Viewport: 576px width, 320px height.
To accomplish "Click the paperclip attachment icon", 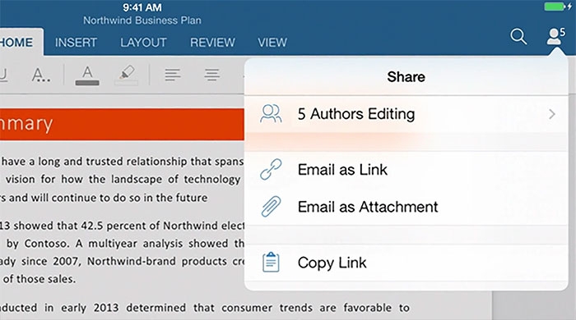I will (x=271, y=207).
